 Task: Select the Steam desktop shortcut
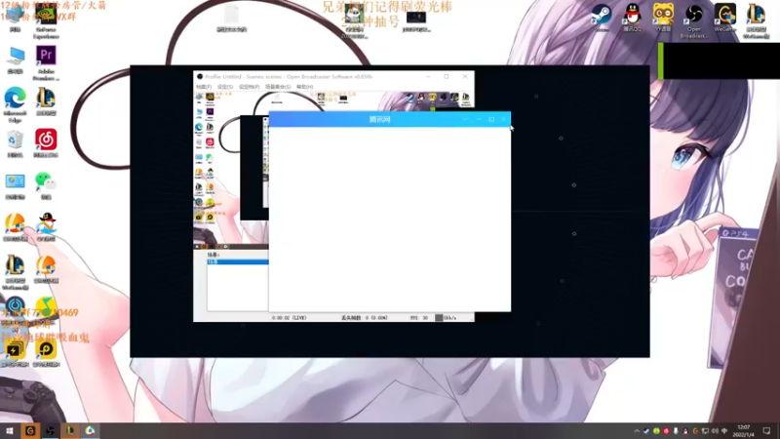[602, 16]
